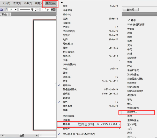Choose 时尚 symbol library
Viewport: 157px width, 138px height.
130,66
